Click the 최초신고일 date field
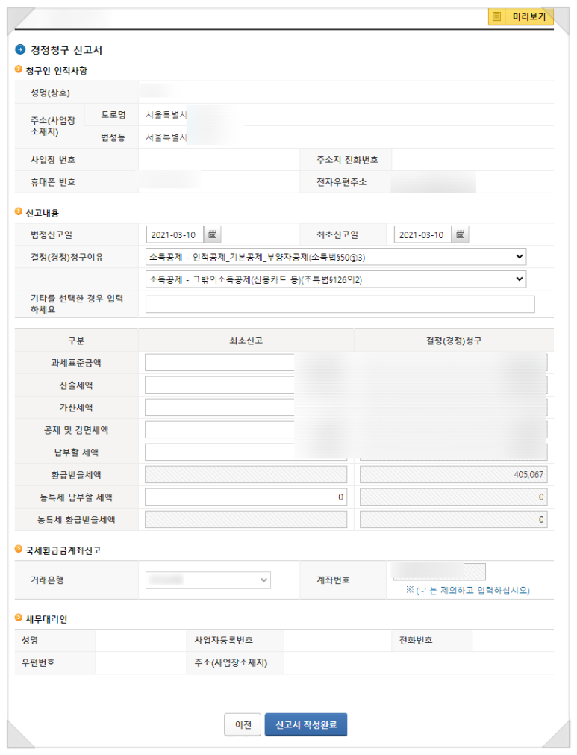 click(422, 234)
